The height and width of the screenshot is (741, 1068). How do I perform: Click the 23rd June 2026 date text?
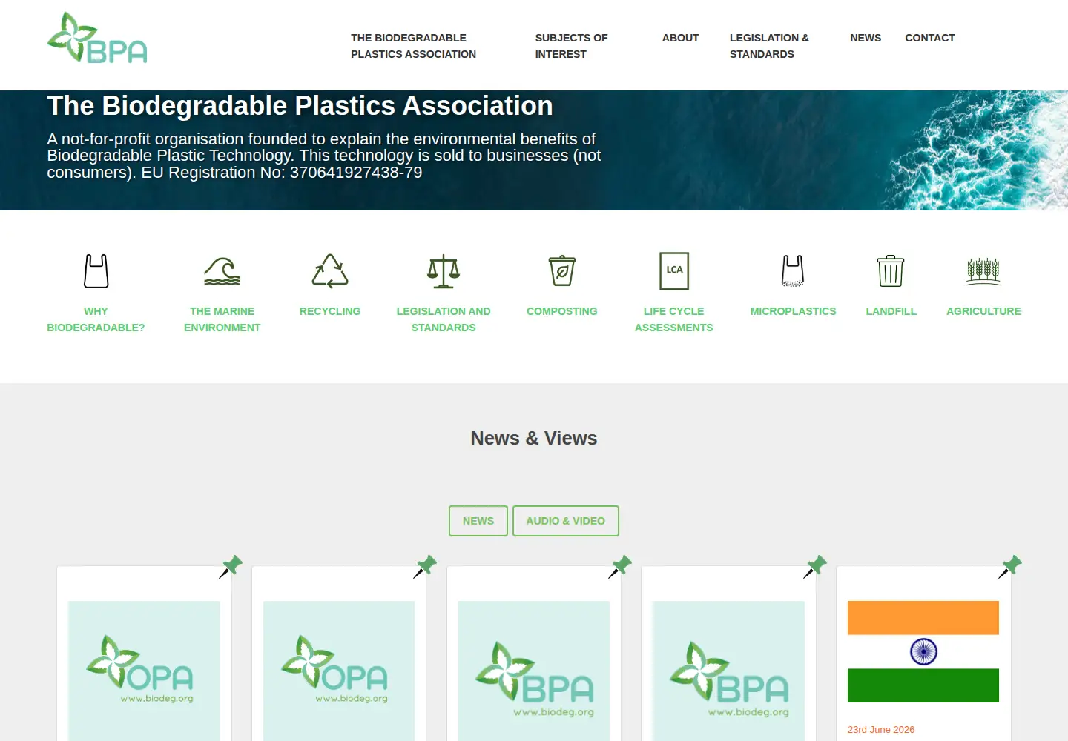[x=881, y=730]
